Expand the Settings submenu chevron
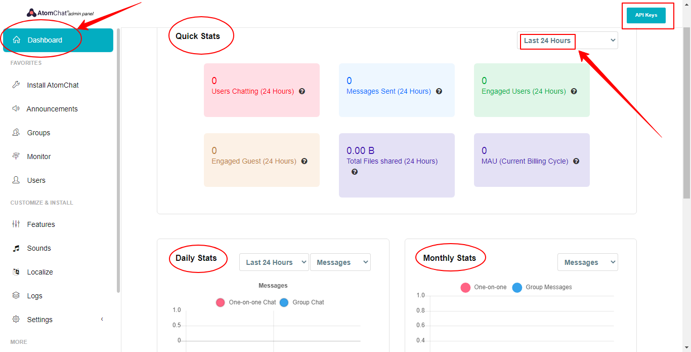Screen dimensions: 691x352 tap(102, 319)
